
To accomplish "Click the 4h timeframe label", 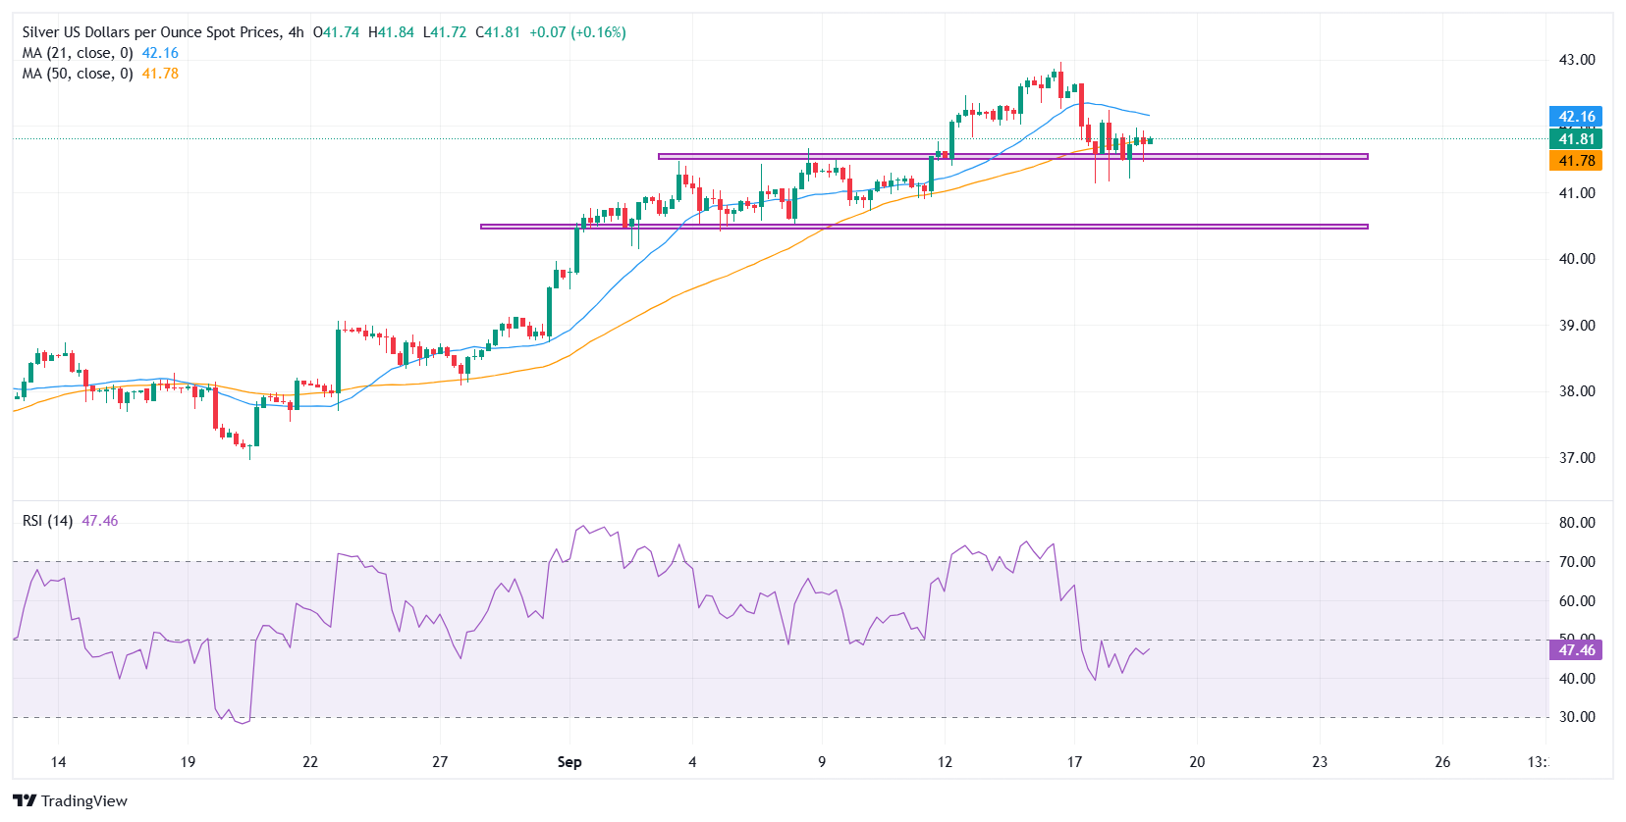I will (x=296, y=32).
